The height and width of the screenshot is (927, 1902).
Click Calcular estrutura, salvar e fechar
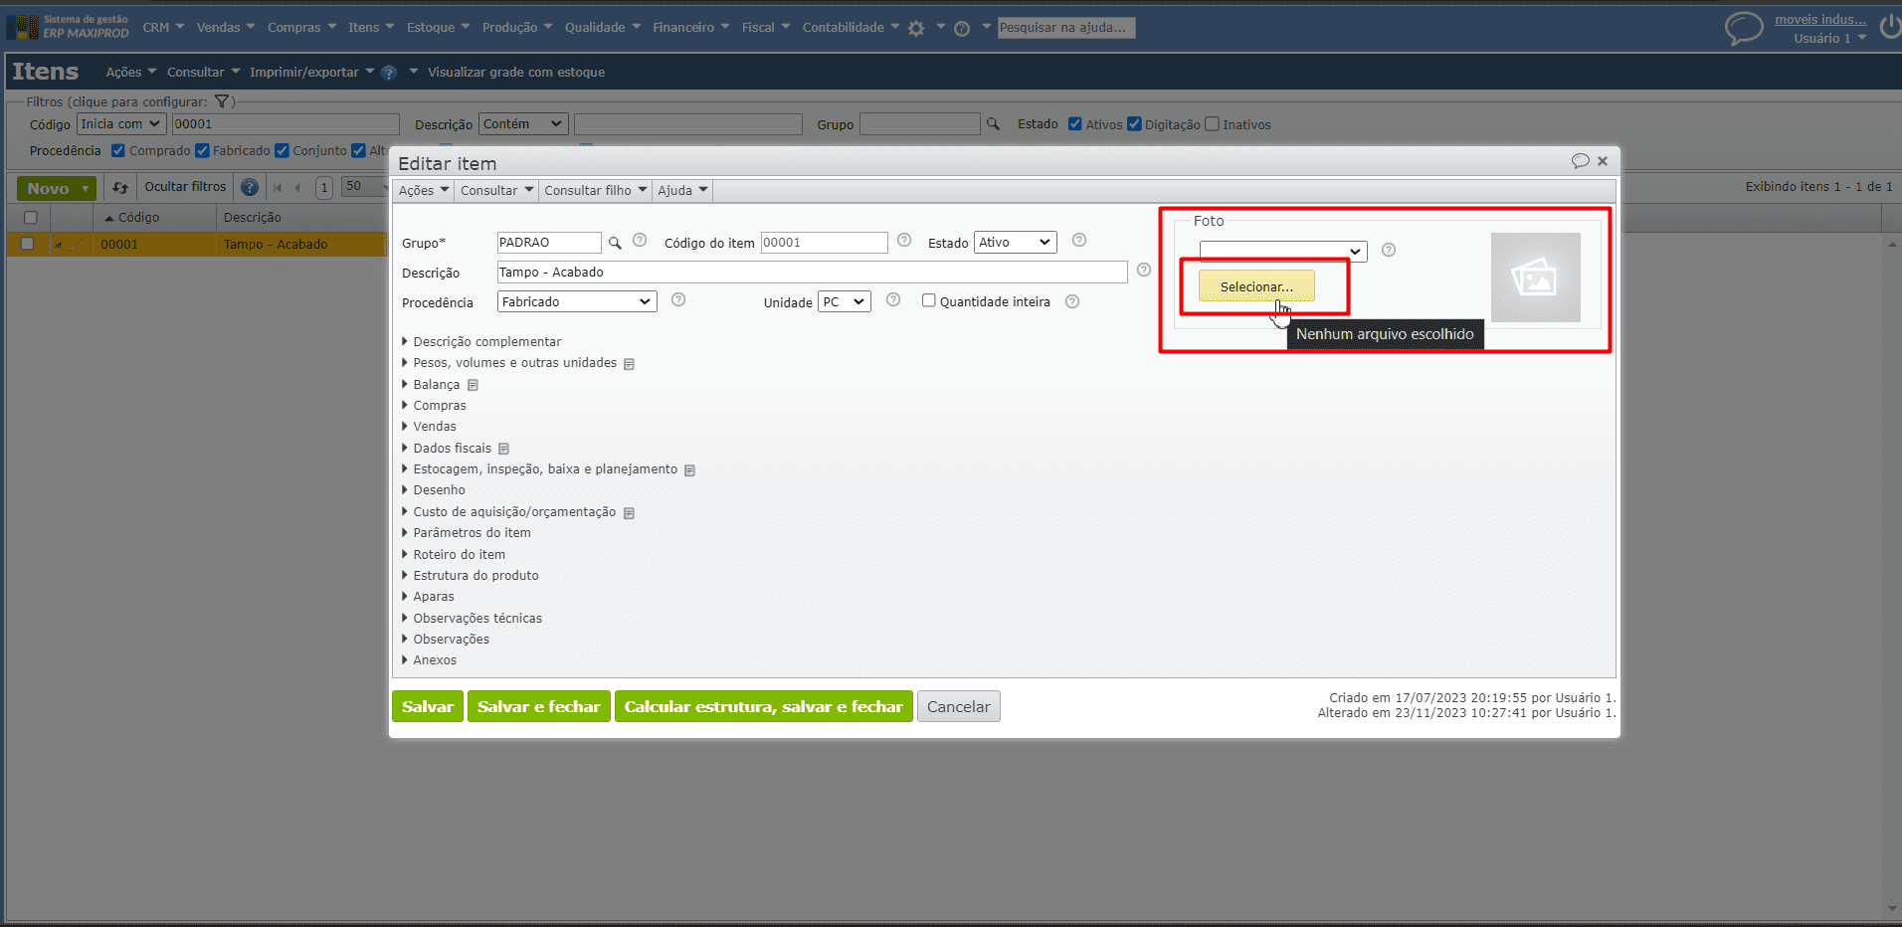tap(764, 706)
